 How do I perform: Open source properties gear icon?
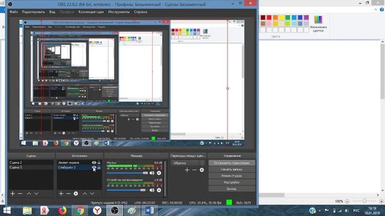pos(76,193)
